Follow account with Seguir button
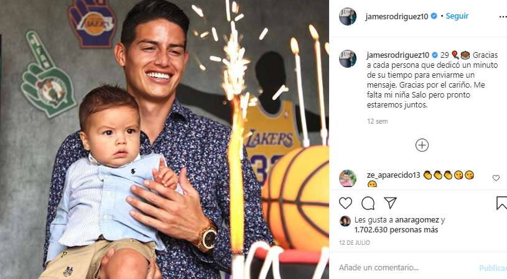Image resolution: width=507 pixels, height=279 pixels. (x=457, y=16)
